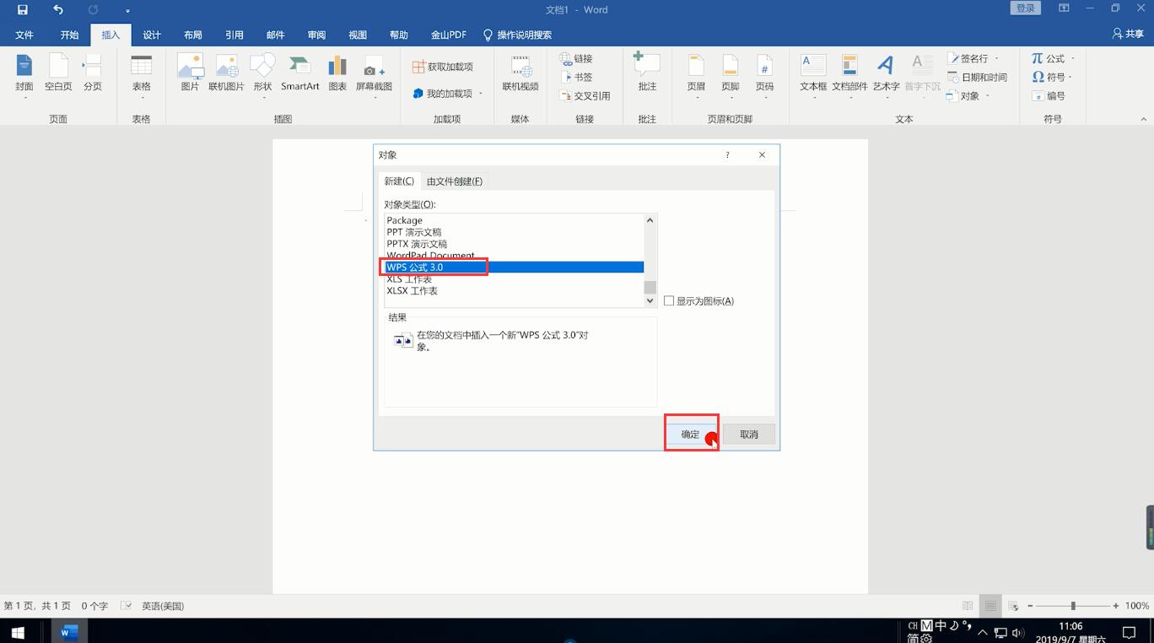Screen dimensions: 1154x643
Task: Switch to the 金山PDF tab
Action: pyautogui.click(x=448, y=35)
